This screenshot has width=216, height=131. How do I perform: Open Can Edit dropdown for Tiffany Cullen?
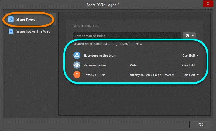tap(190, 75)
